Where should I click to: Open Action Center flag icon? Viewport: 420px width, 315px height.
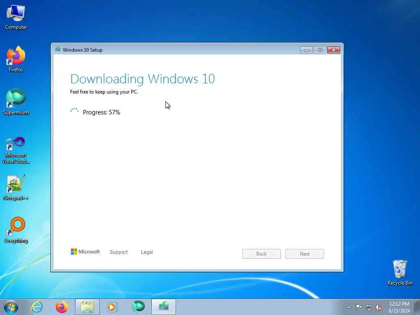[358, 307]
